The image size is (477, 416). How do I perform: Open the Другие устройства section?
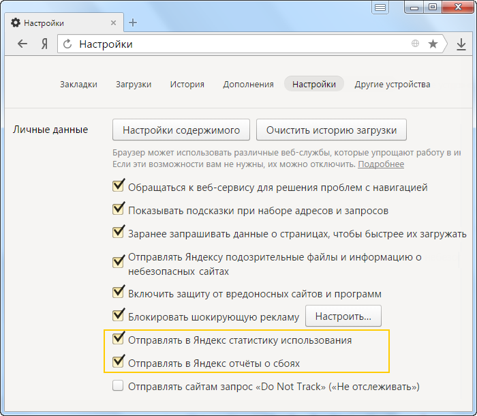[392, 85]
